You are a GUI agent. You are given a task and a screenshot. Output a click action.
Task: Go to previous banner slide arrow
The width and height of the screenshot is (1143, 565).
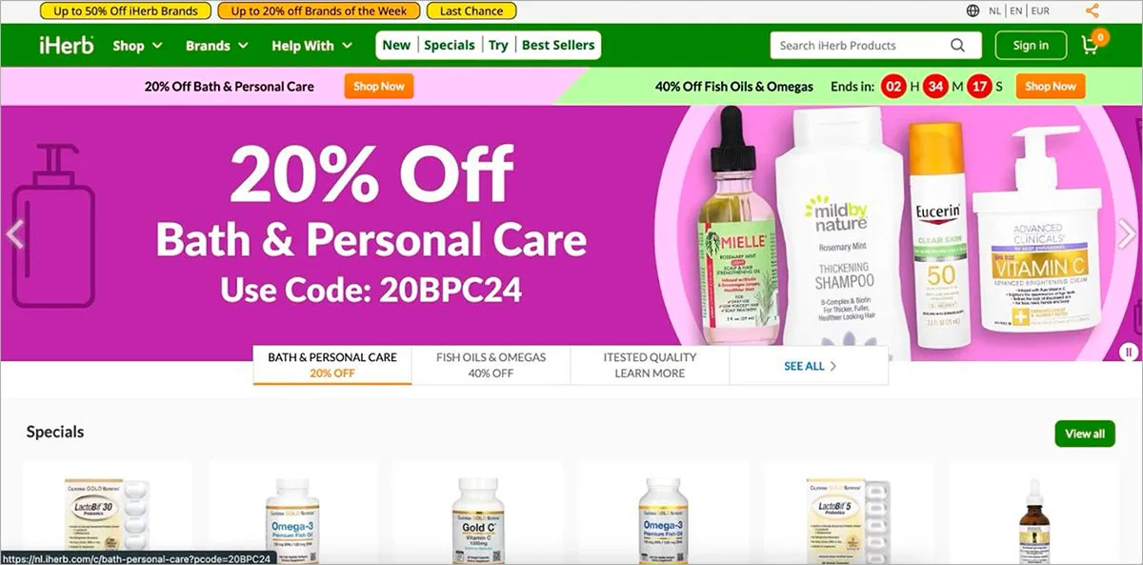click(14, 233)
